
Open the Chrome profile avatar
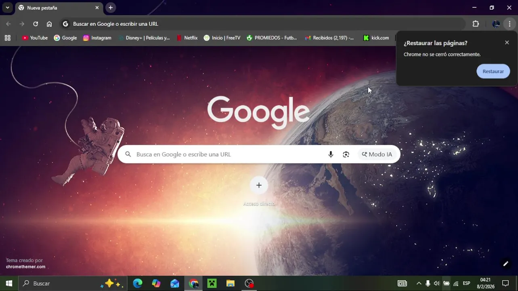tap(496, 24)
